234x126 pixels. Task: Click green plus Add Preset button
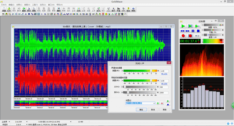point(158,103)
